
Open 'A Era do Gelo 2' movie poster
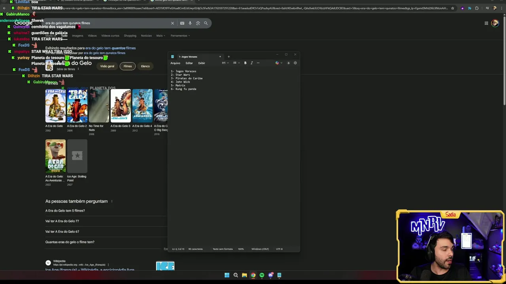77,106
